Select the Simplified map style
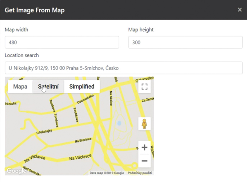247x182 pixels. (82, 86)
